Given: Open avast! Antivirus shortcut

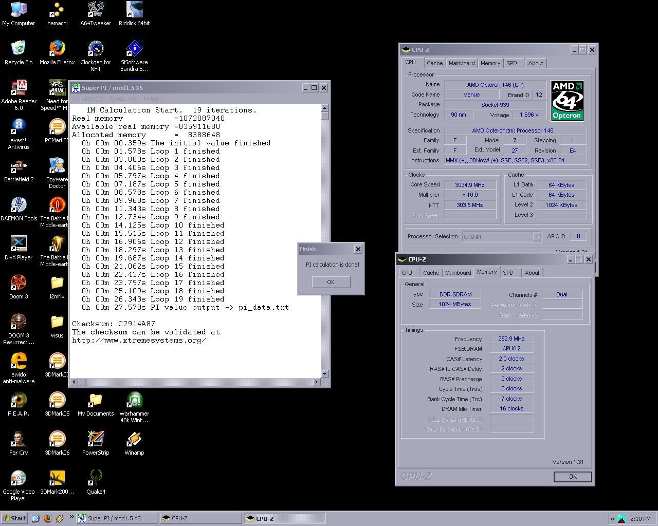Looking at the screenshot, I should 19,134.
